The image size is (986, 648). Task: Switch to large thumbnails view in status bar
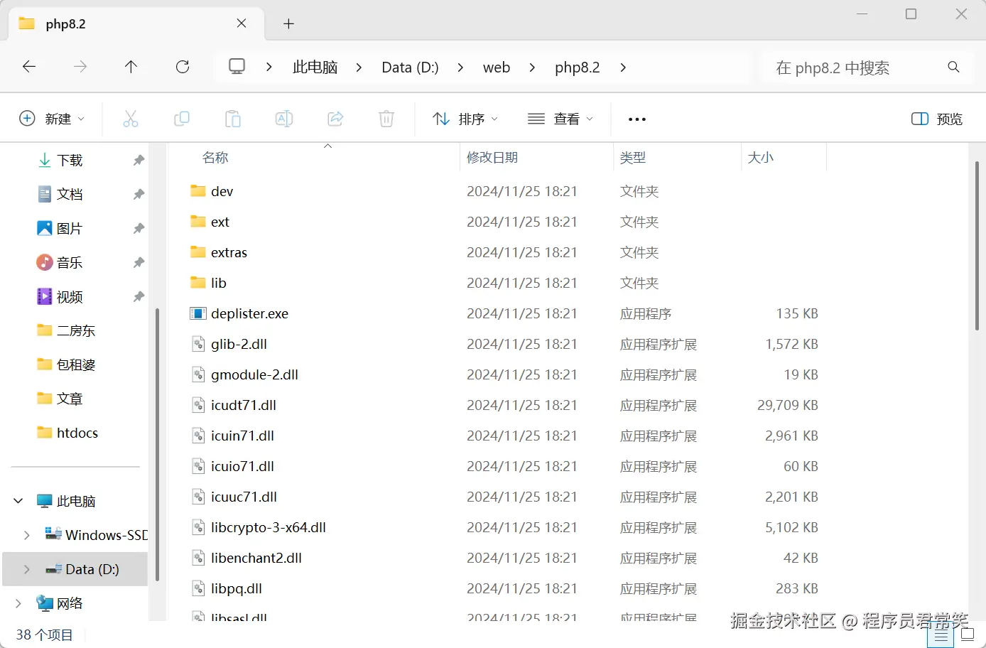pyautogui.click(x=968, y=634)
